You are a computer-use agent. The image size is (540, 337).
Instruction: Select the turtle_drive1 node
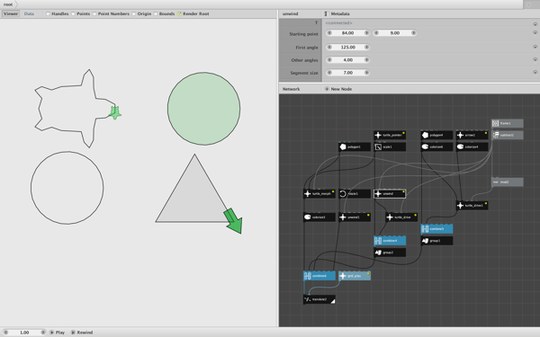tap(472, 205)
